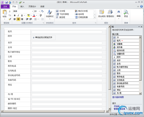Select the 附件 field in field list
The image size is (144, 117).
pyautogui.click(x=126, y=57)
